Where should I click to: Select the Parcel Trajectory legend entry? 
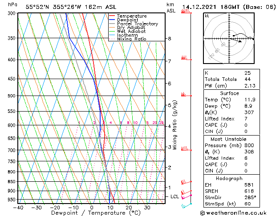point(137,24)
